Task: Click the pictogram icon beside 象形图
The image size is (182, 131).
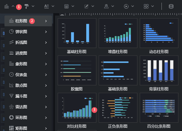Action: coord(11,64)
